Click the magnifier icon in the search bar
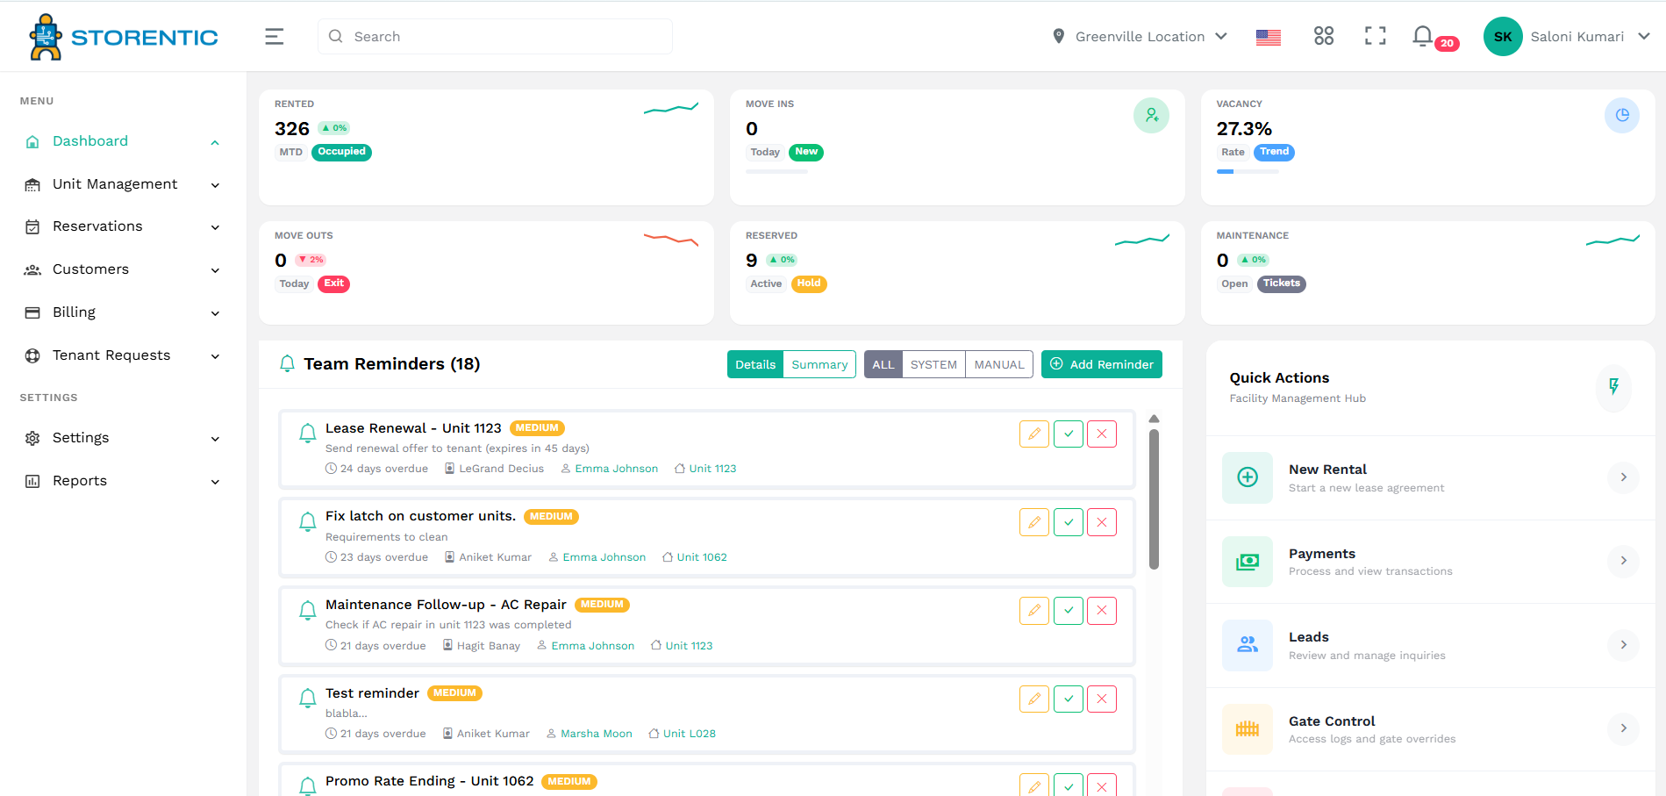1666x796 pixels. tap(336, 36)
